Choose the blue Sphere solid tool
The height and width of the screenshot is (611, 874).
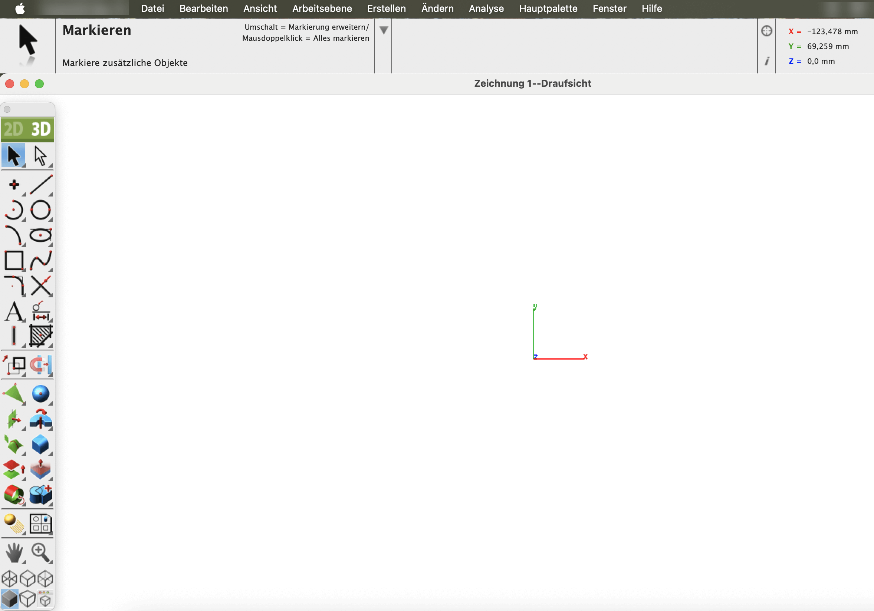(x=40, y=394)
